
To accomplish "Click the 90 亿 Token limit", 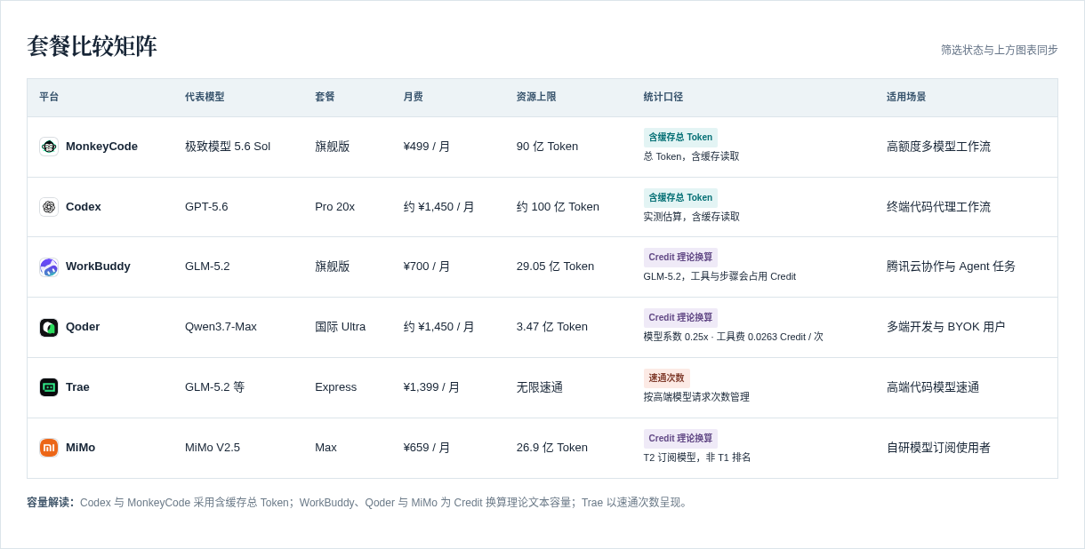I will (547, 147).
